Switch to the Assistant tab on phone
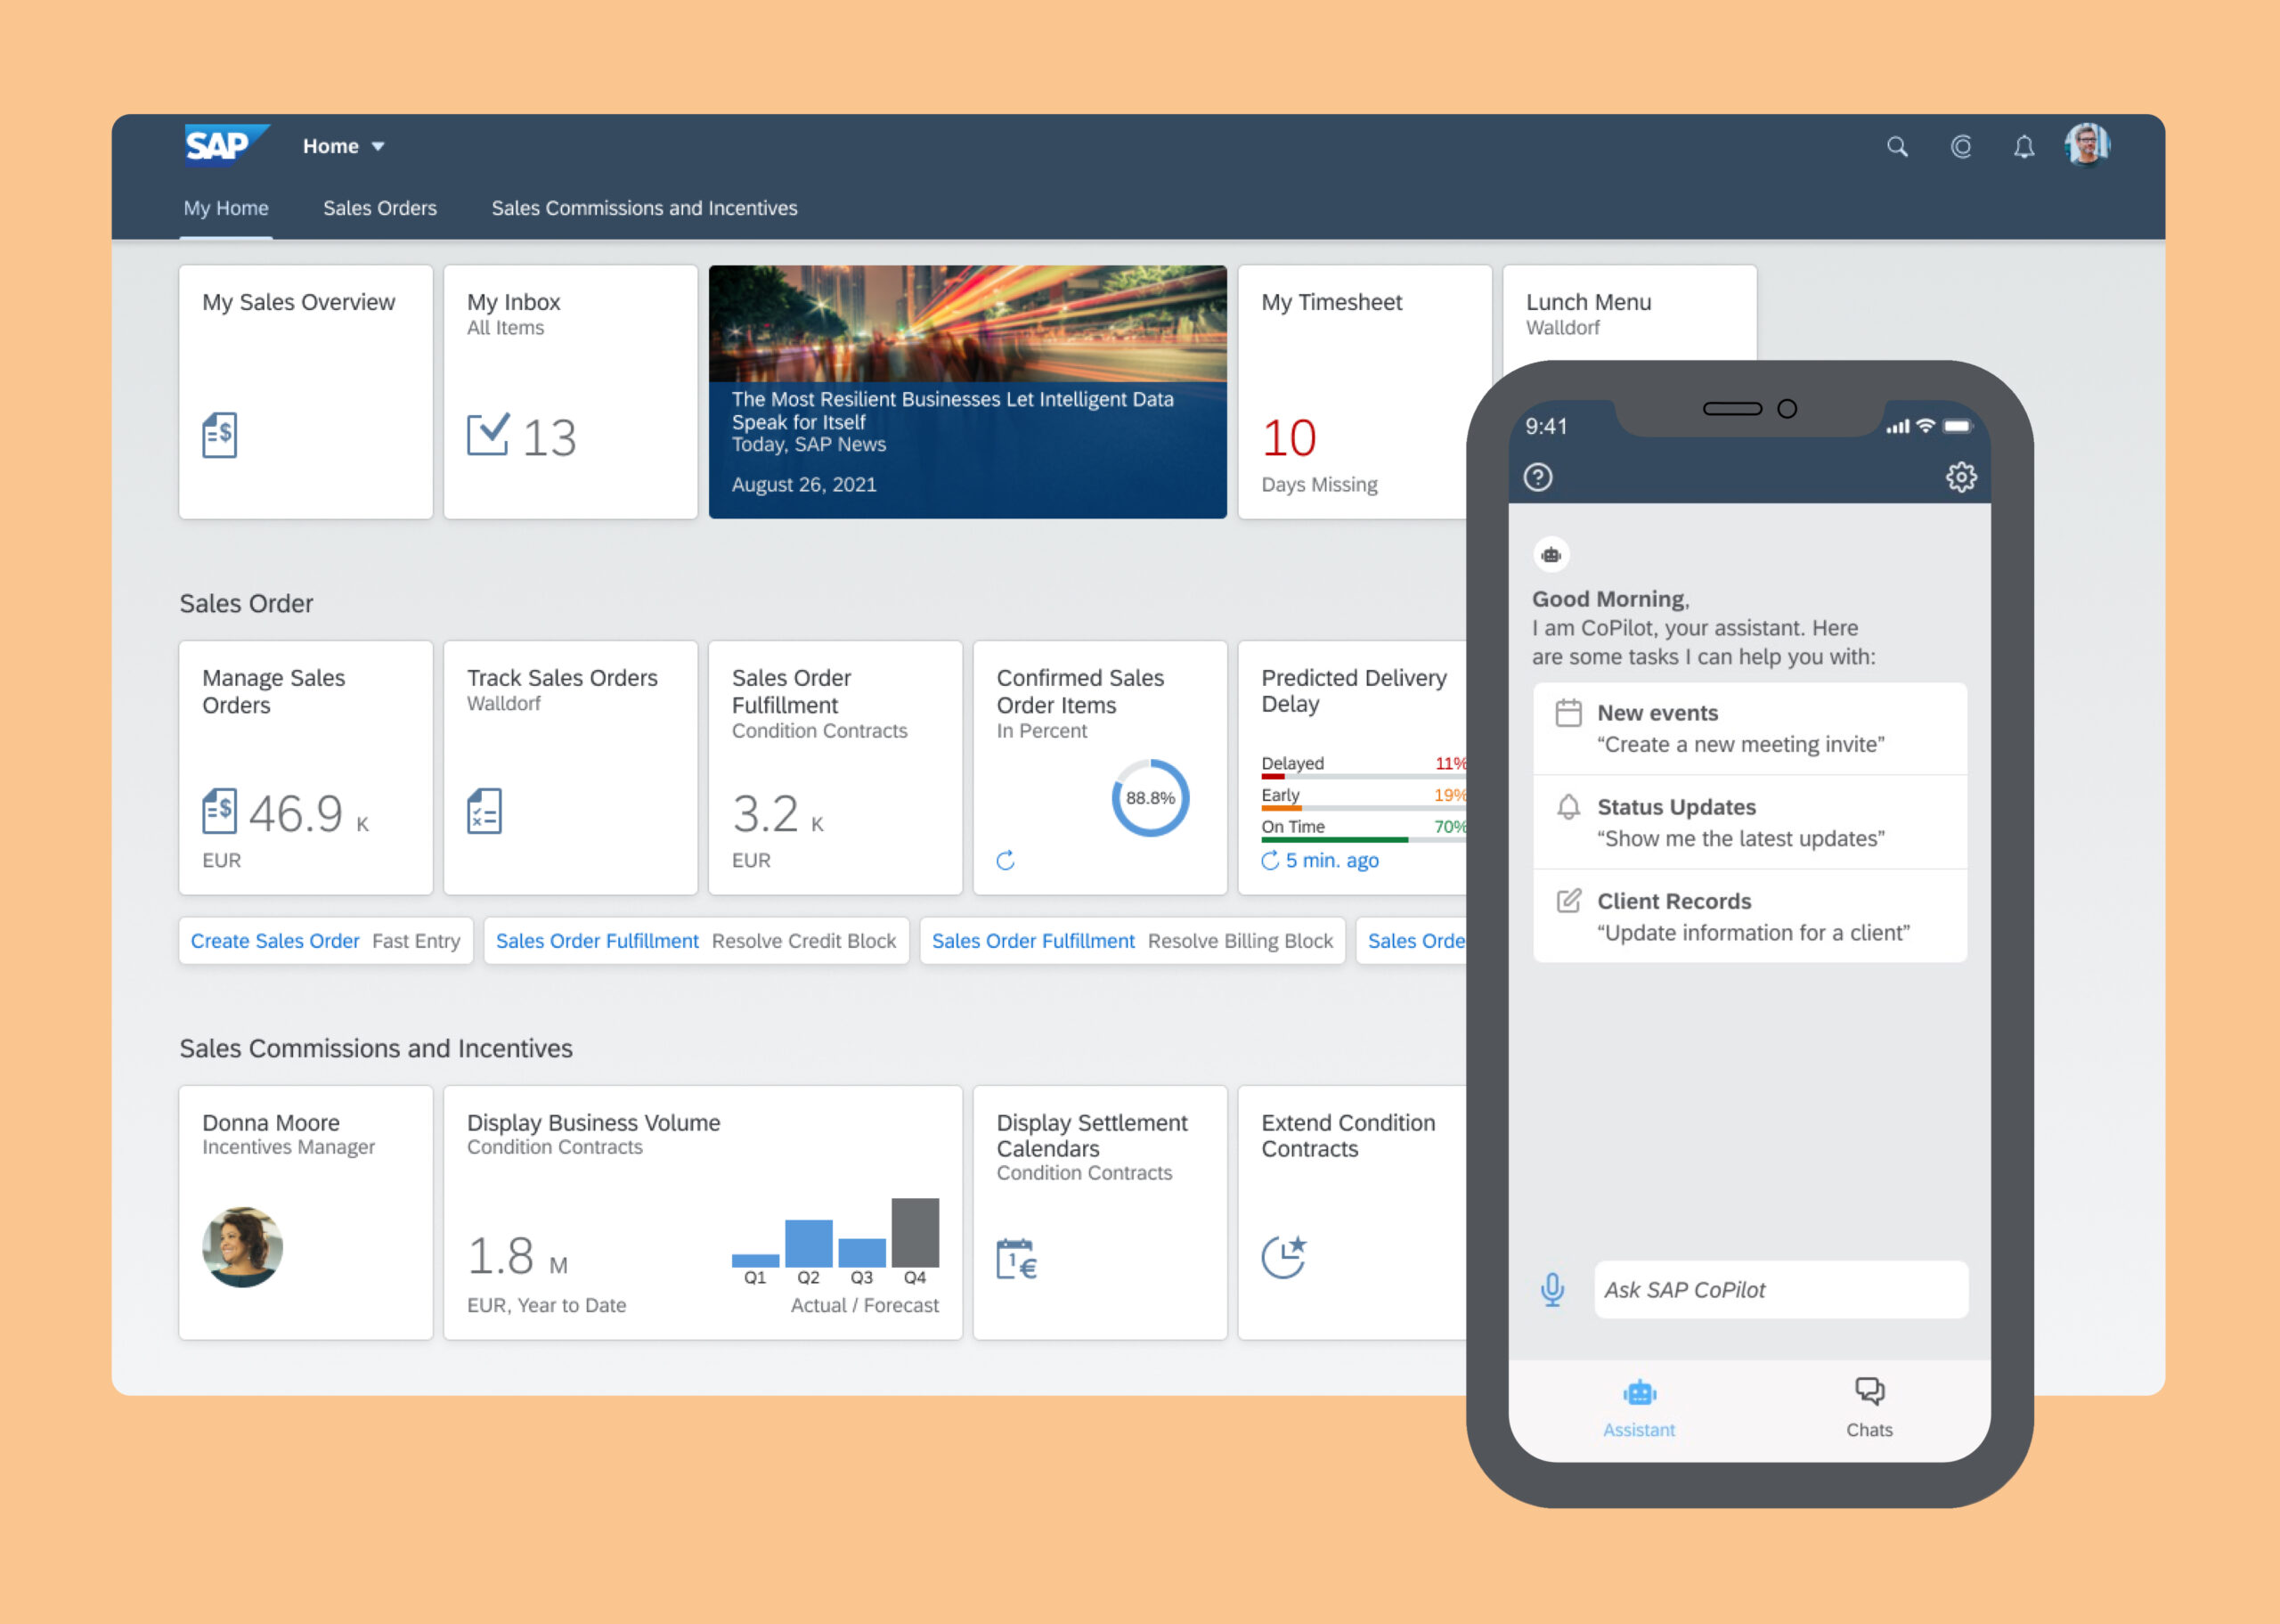 click(1640, 1409)
